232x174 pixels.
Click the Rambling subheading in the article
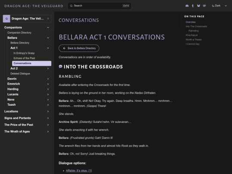point(70,76)
